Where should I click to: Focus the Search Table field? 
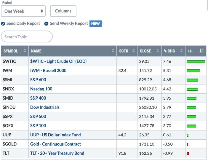tap(27, 37)
